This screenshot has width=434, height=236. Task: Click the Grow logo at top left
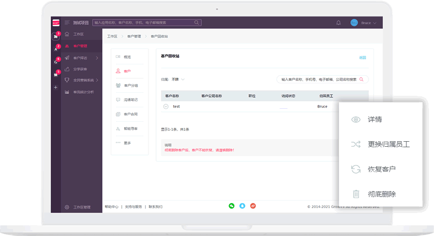pyautogui.click(x=55, y=22)
